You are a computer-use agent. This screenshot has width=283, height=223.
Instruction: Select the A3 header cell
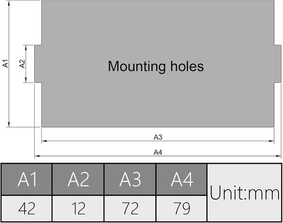[x=130, y=179]
